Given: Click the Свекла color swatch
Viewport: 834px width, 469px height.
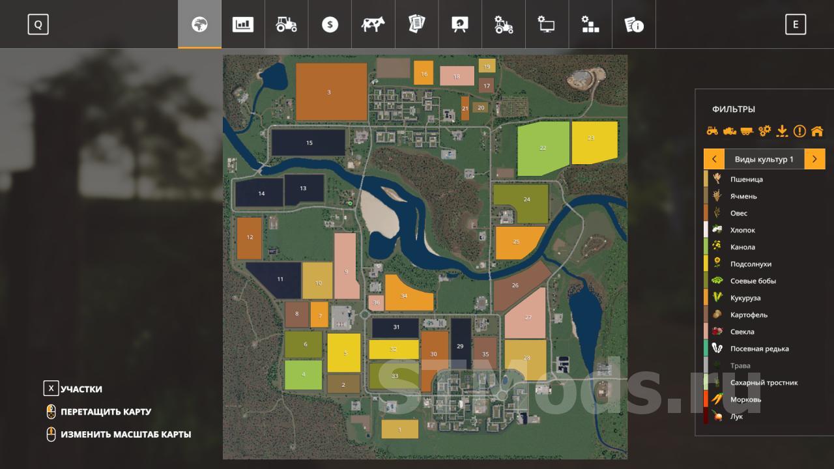Looking at the screenshot, I should click(706, 332).
